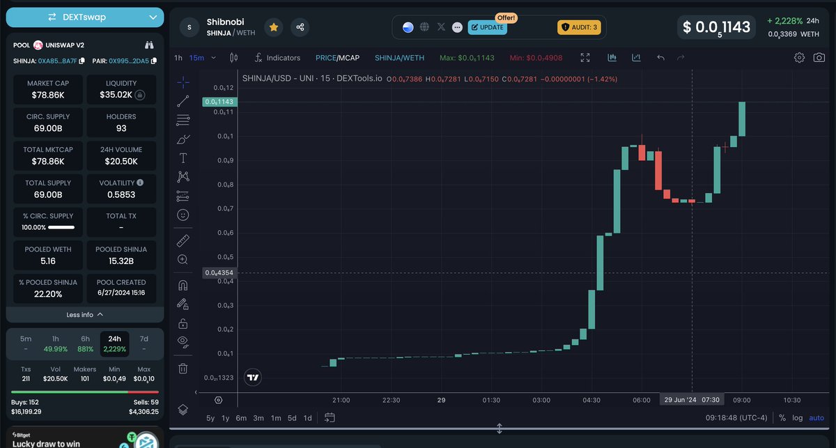This screenshot has height=448, width=836.
Task: Select the trend line drawing tool
Action: click(183, 102)
